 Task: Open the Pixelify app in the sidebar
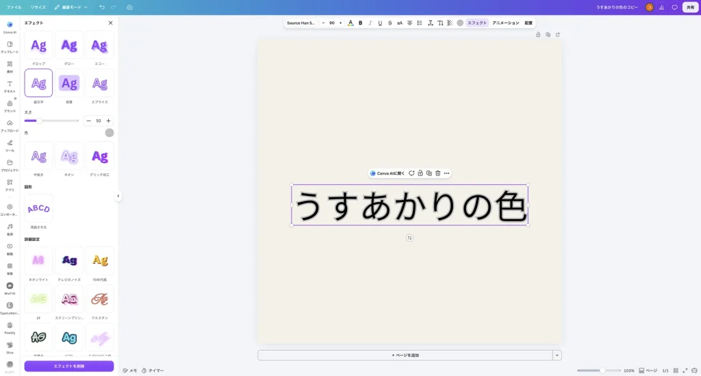(10, 327)
